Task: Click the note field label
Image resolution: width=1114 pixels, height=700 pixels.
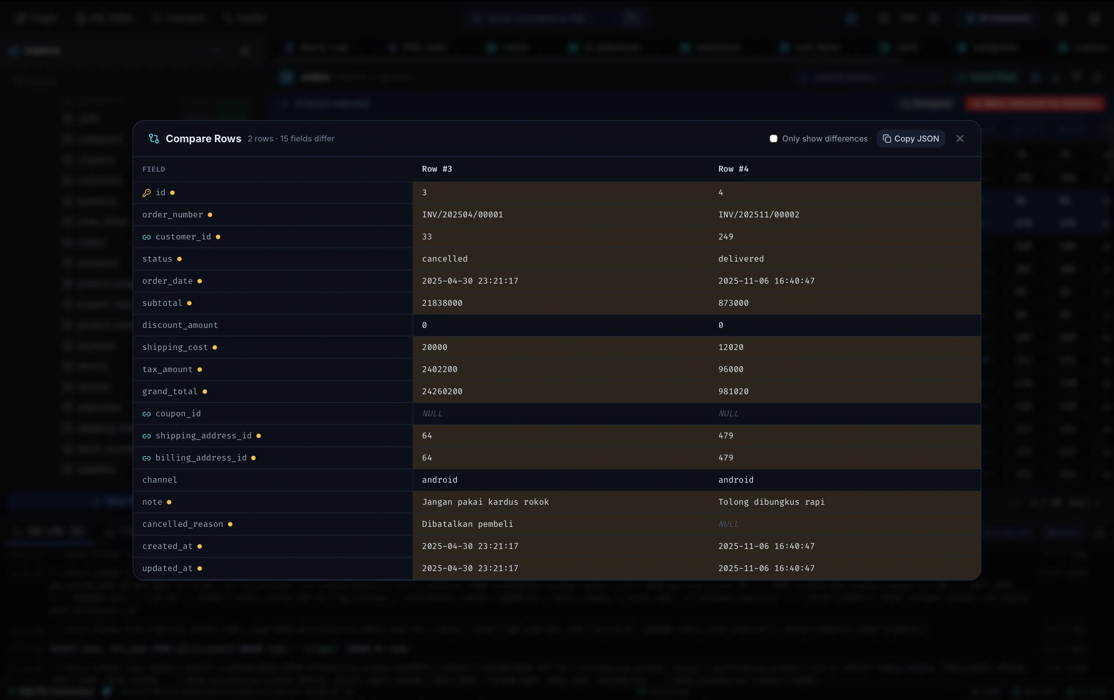Action: pyautogui.click(x=152, y=503)
